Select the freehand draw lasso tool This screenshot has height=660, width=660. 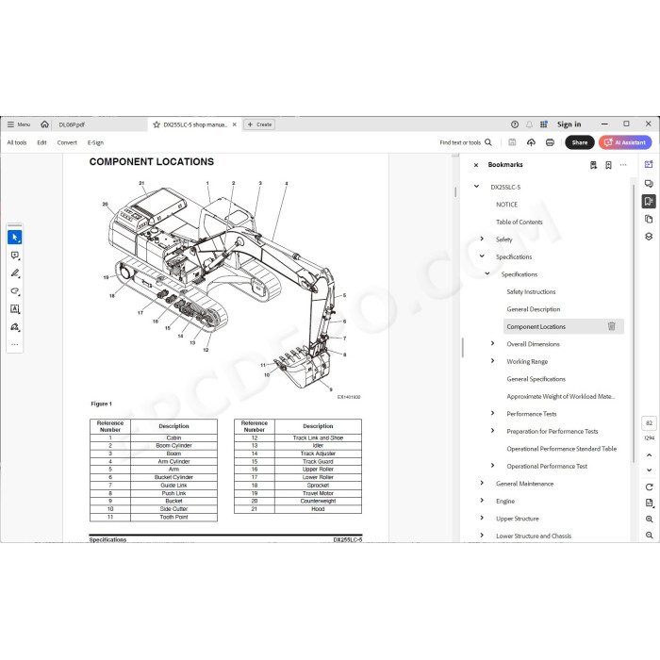point(15,291)
